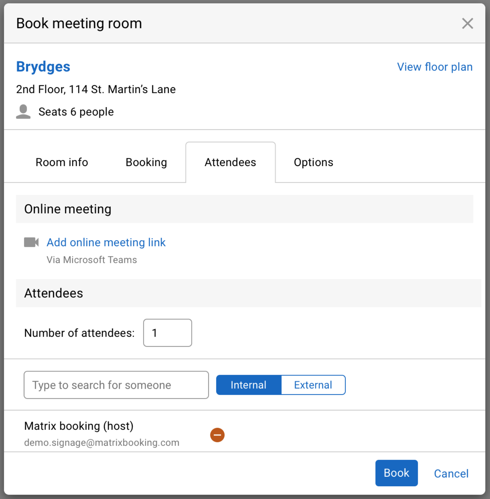Click Add online meeting link
The width and height of the screenshot is (490, 499).
click(x=106, y=242)
